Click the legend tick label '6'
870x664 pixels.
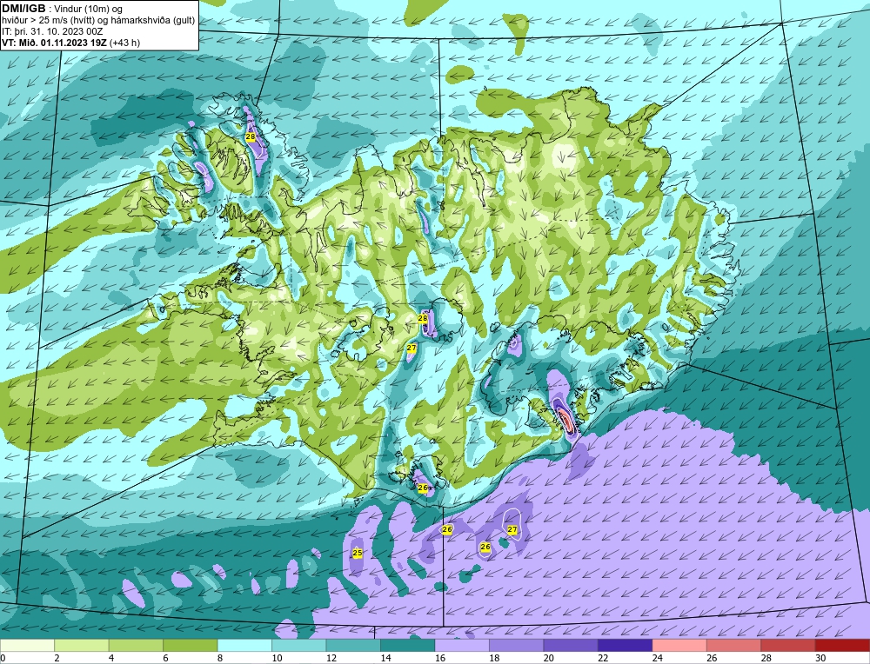165,658
